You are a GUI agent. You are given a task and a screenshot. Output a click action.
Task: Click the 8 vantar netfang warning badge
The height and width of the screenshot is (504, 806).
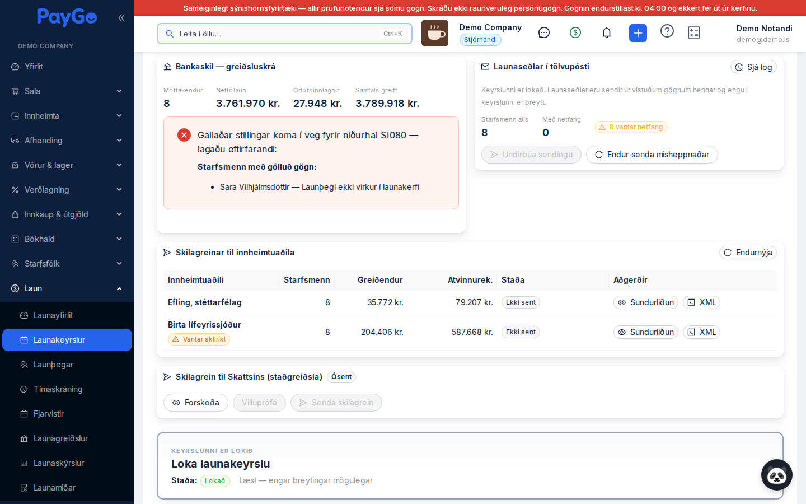[x=631, y=127]
